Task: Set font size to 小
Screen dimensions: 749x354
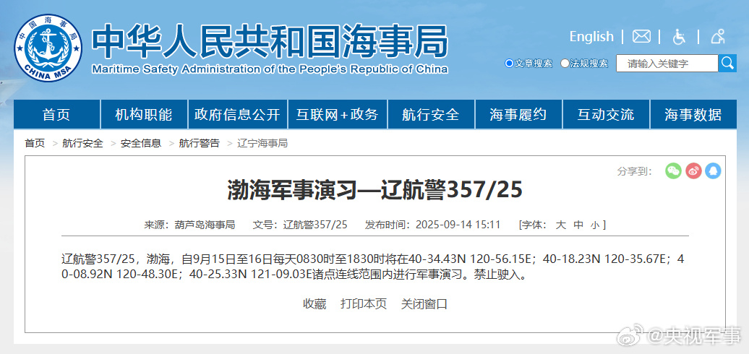Action: (594, 225)
